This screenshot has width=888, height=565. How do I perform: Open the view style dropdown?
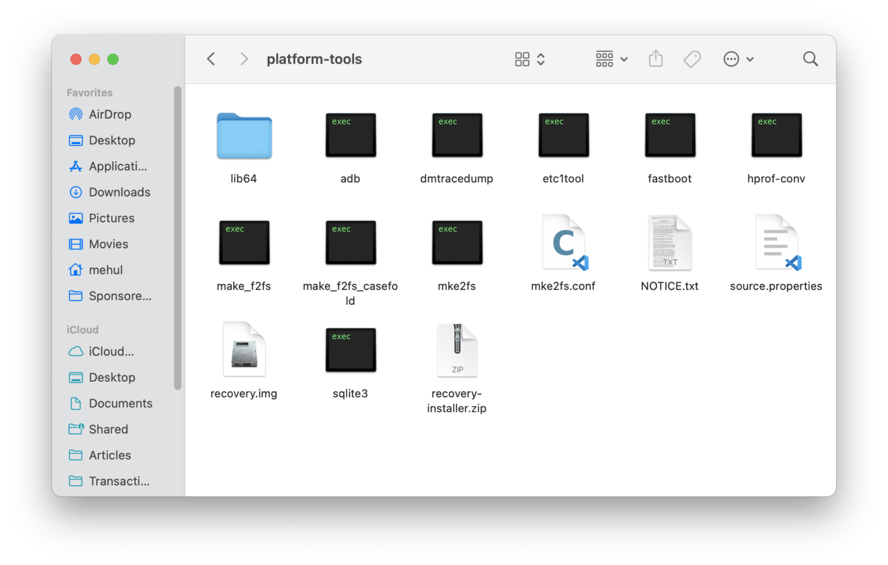pos(610,58)
